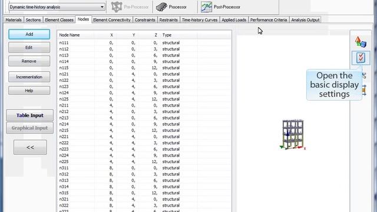Click the X column header
Screen dimensions: 377x212
[111, 35]
